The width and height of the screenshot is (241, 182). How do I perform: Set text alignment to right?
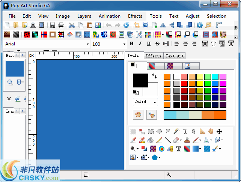coord(194,44)
